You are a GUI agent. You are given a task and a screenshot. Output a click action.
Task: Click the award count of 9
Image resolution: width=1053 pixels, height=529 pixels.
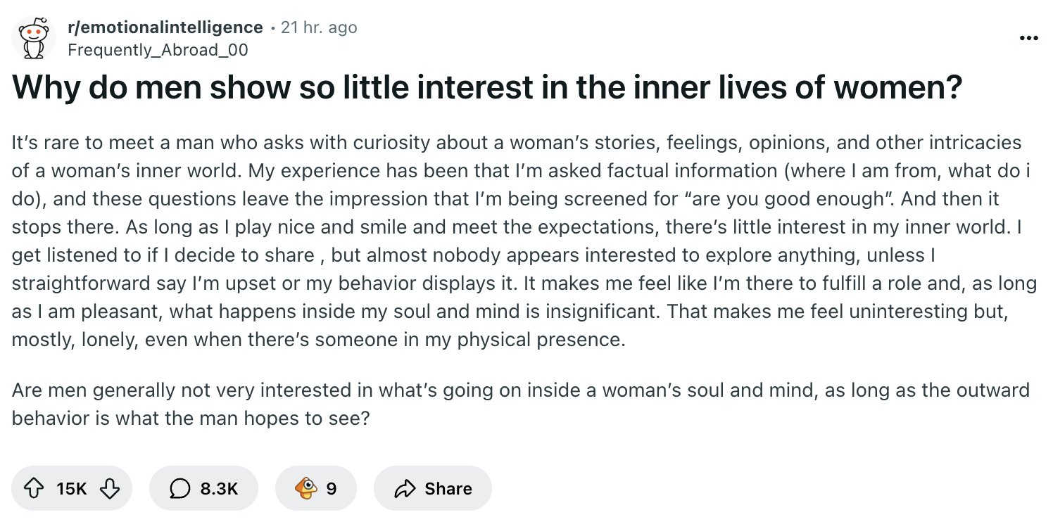click(x=331, y=488)
